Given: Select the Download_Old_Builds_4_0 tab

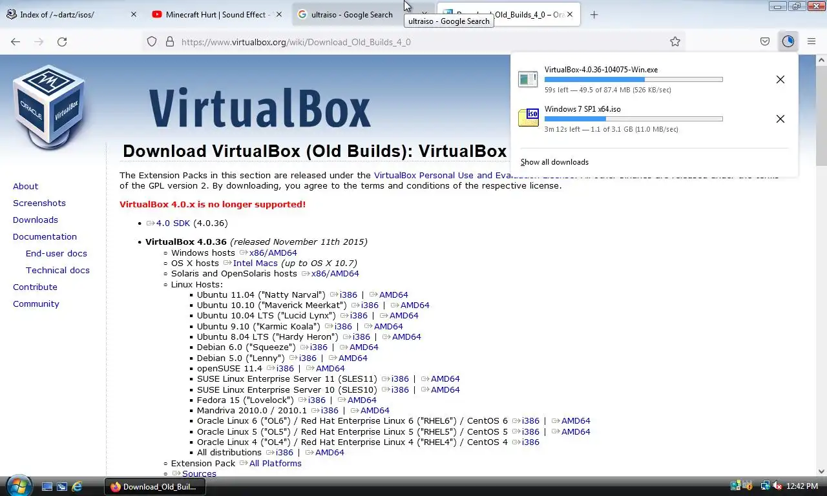Looking at the screenshot, I should coord(508,14).
